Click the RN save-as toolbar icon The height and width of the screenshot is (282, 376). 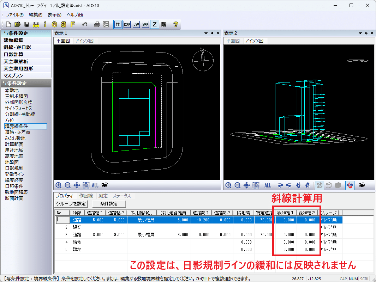click(36, 24)
